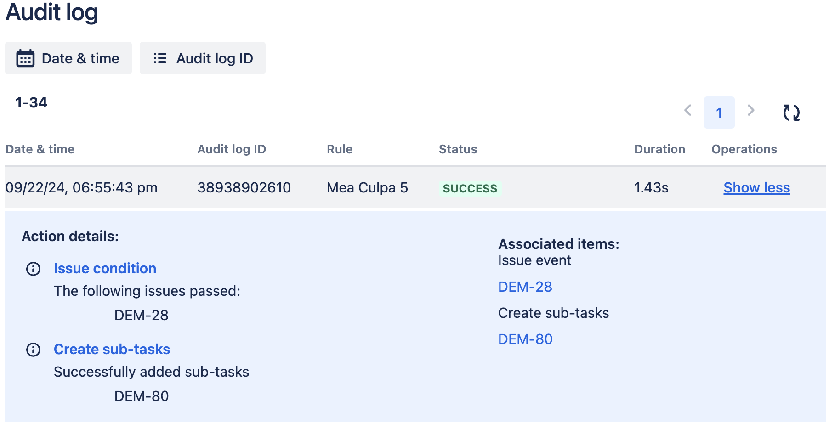Click info icon beside Issue condition

click(x=33, y=269)
